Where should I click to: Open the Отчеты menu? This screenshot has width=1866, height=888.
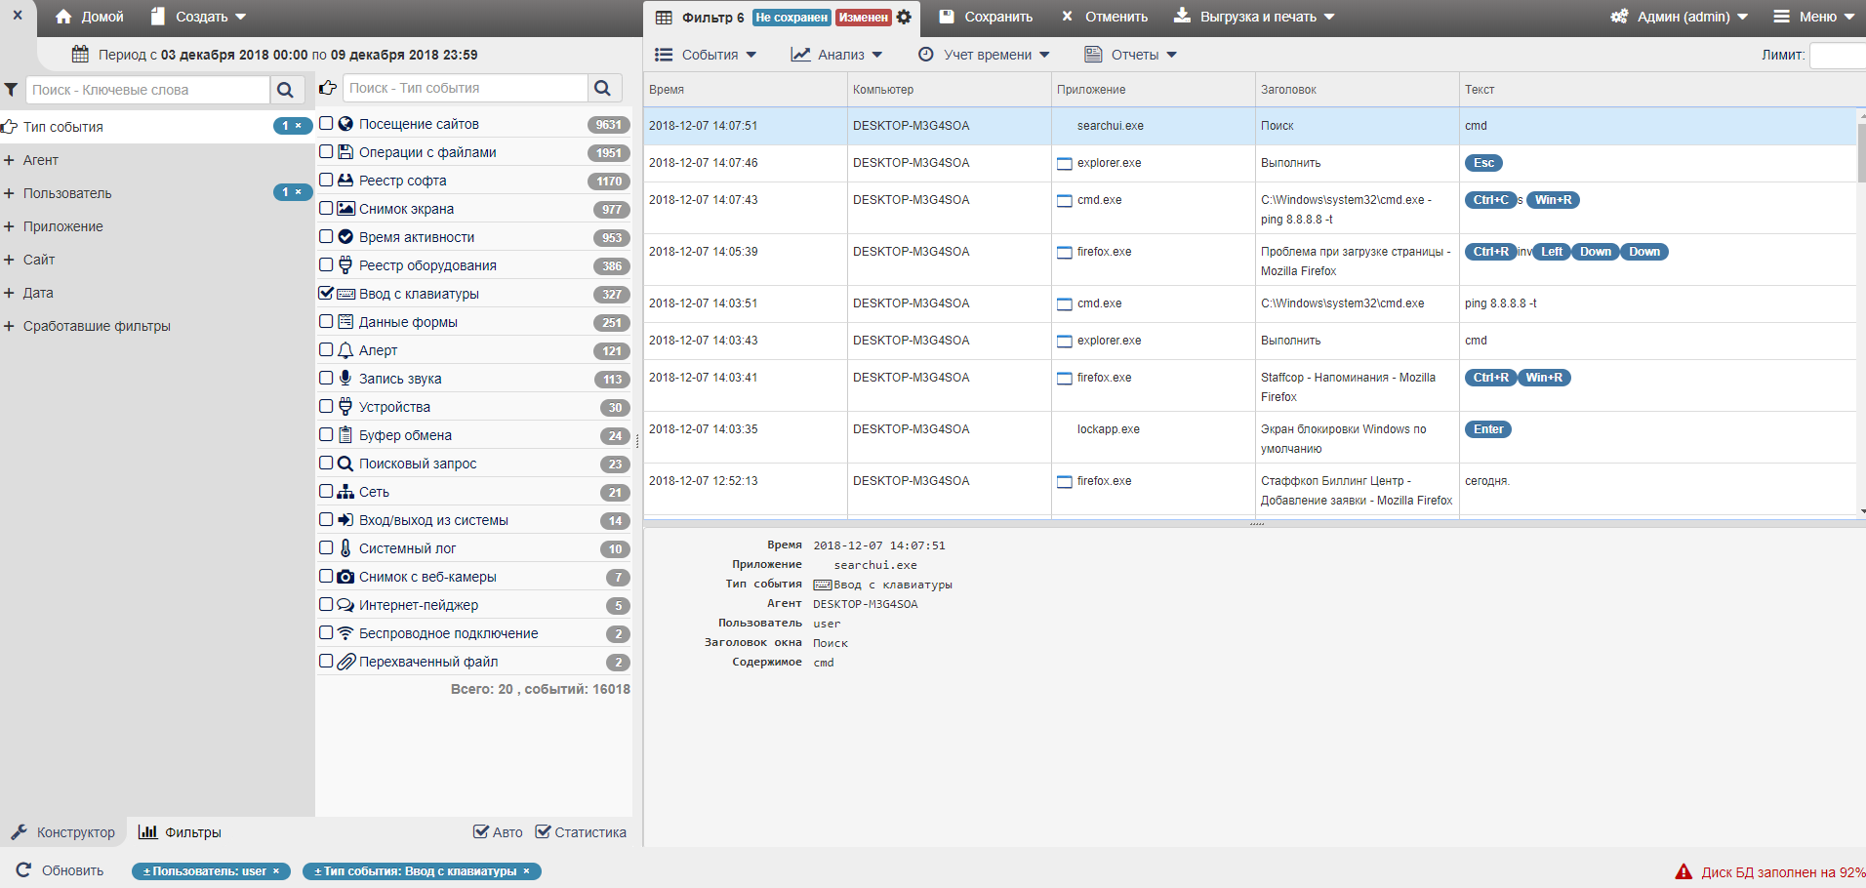point(1131,55)
